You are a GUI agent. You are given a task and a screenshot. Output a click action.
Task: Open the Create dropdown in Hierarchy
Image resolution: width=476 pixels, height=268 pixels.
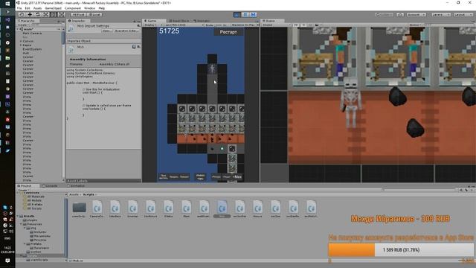pos(22,25)
